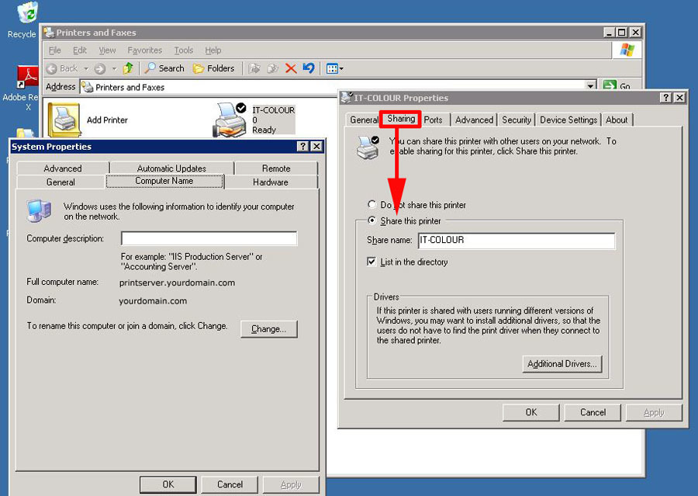Switch to the Ports tab

point(433,120)
